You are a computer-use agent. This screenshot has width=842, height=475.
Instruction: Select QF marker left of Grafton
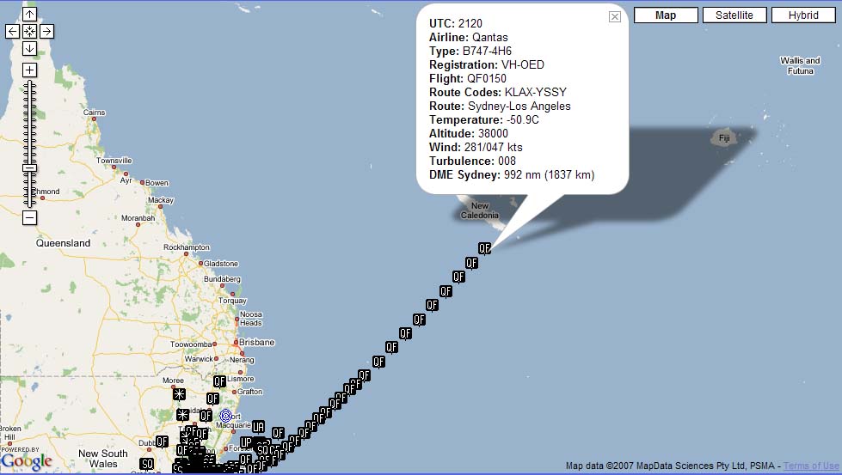(212, 399)
